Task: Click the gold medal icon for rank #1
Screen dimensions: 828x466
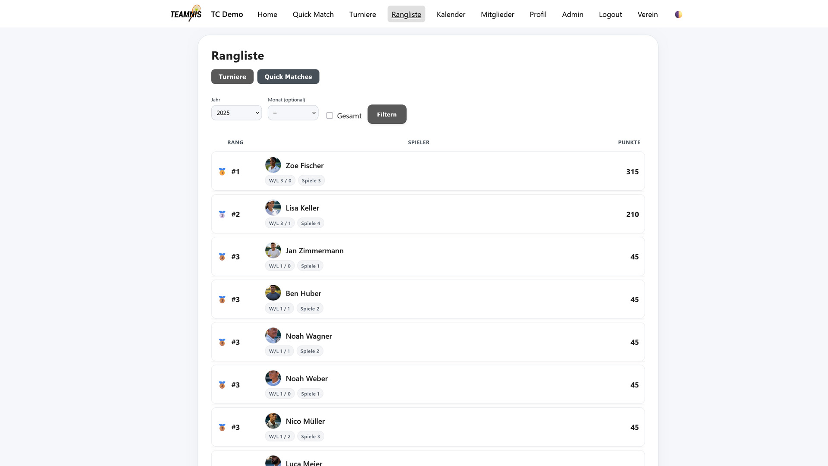Action: point(222,172)
